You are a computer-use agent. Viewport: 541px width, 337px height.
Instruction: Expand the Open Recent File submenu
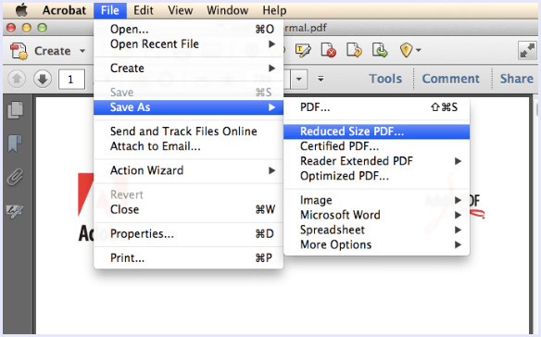(188, 44)
